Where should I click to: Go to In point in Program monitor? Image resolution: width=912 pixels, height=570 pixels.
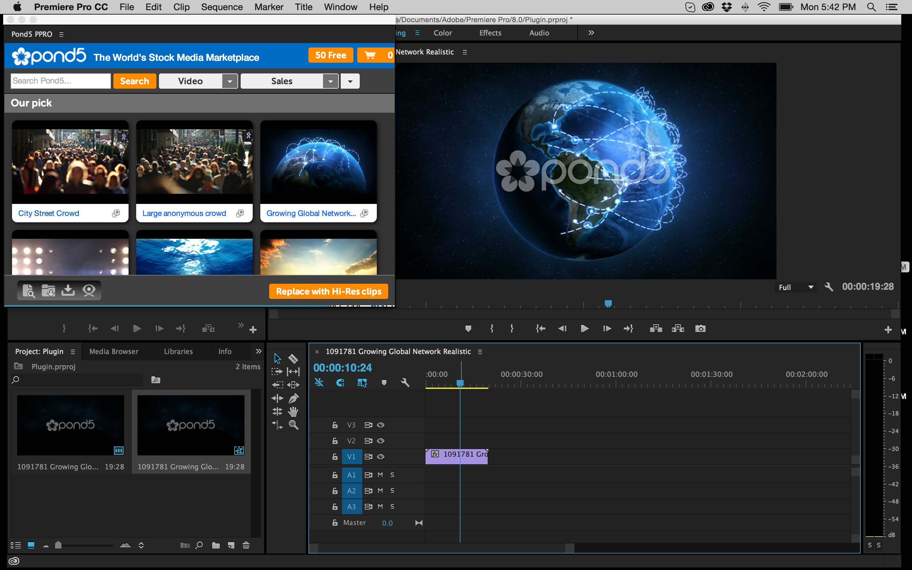click(x=541, y=328)
